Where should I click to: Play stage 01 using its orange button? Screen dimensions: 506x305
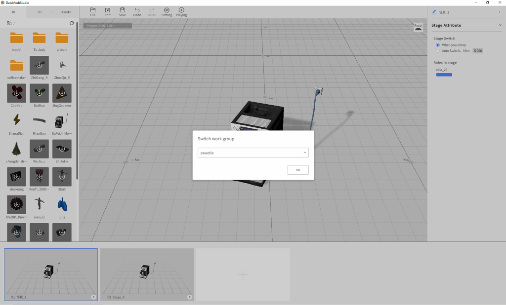pyautogui.click(x=93, y=297)
